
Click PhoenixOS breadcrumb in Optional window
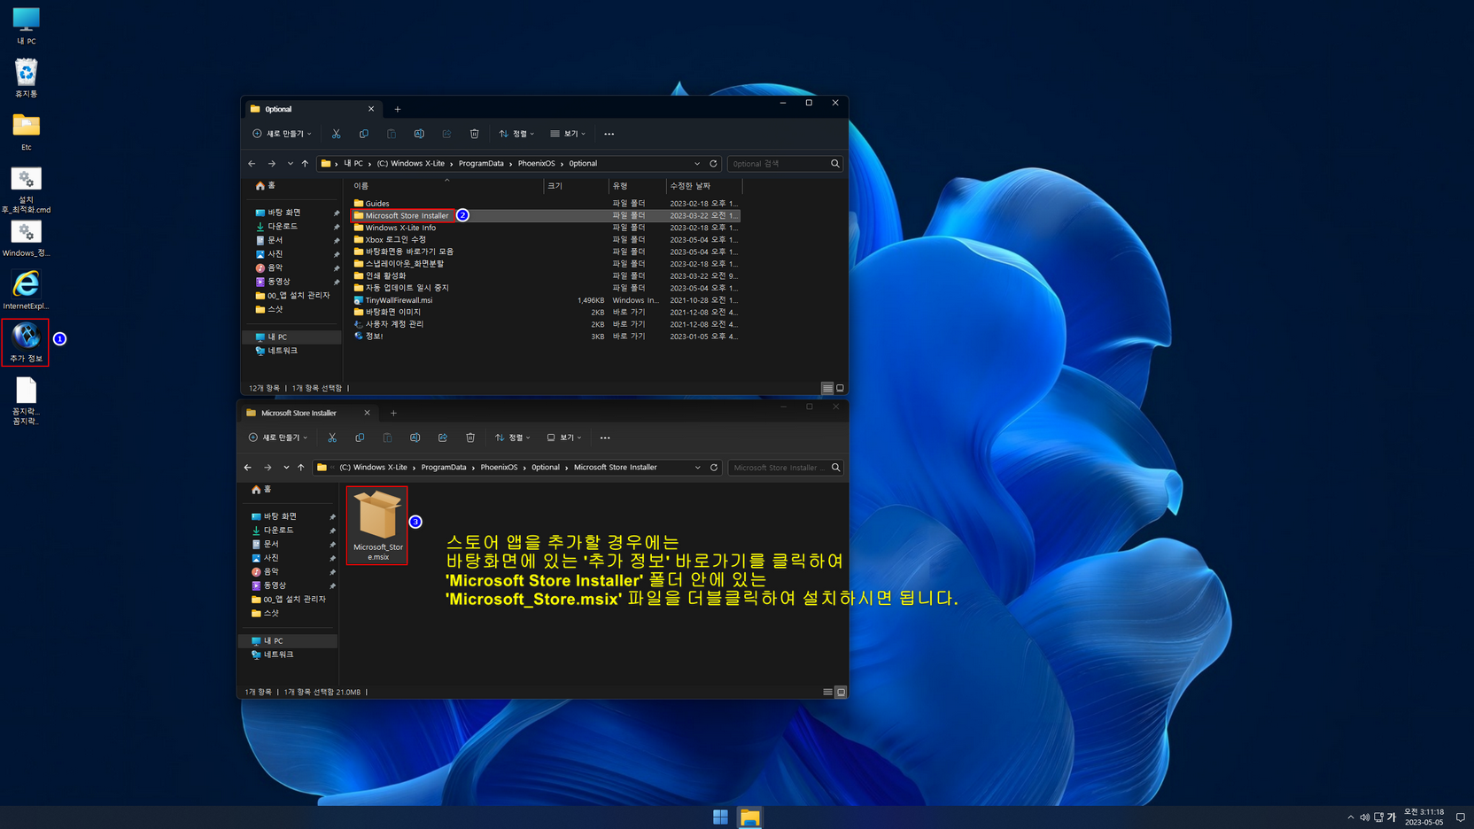click(536, 164)
